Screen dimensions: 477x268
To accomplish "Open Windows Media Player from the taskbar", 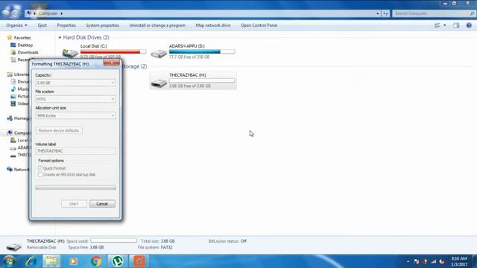I will click(73, 261).
